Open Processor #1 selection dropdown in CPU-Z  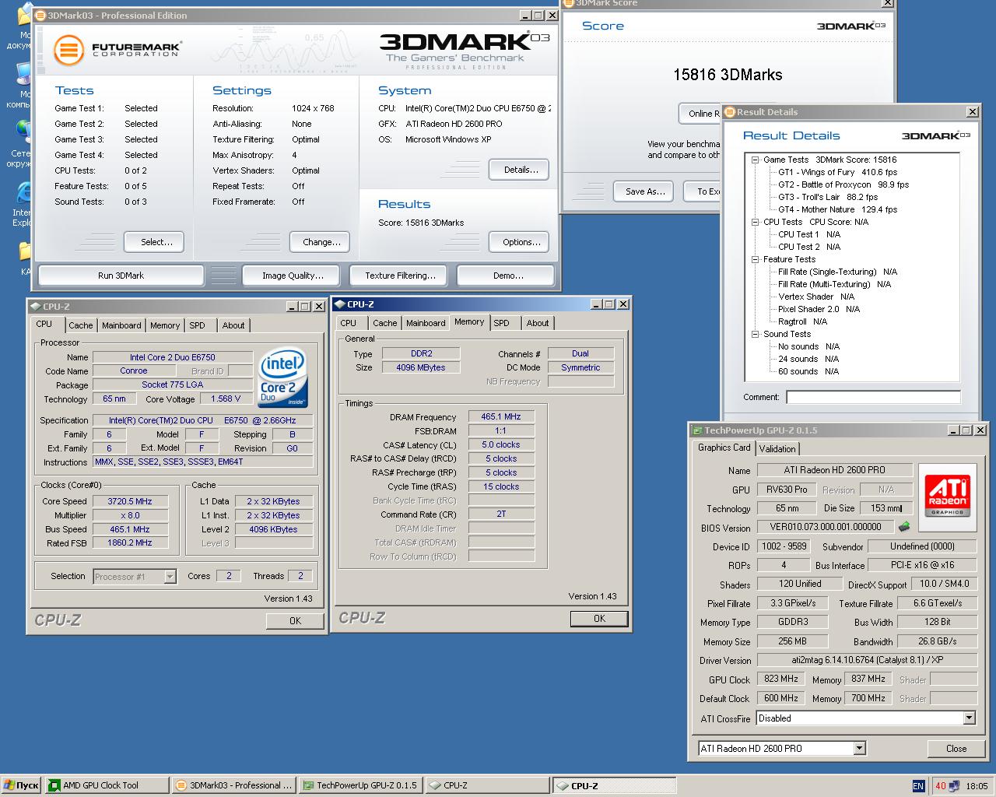pos(170,577)
